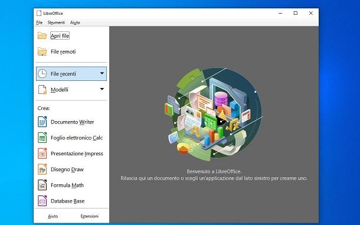Click the Modelli template page icon

click(x=42, y=90)
